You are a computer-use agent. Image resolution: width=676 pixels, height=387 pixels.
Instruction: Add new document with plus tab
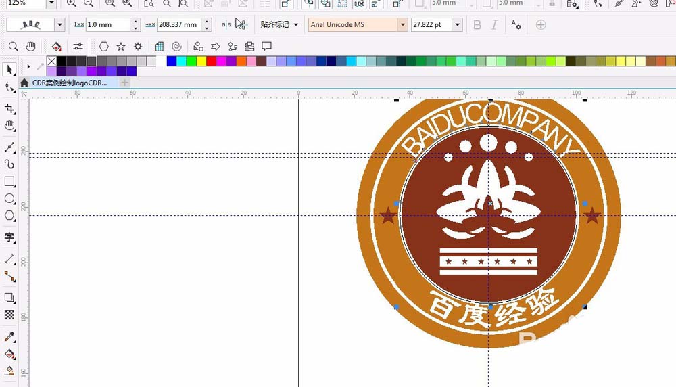coord(124,83)
